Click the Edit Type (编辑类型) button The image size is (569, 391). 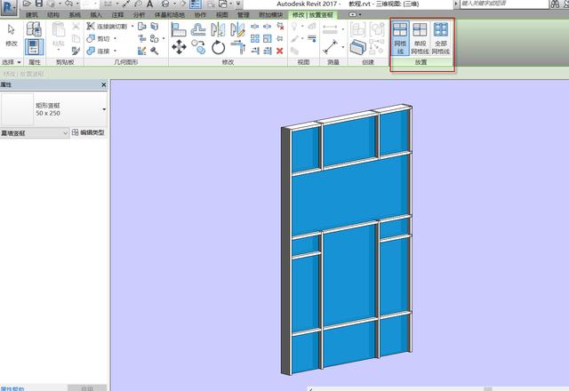coord(88,132)
